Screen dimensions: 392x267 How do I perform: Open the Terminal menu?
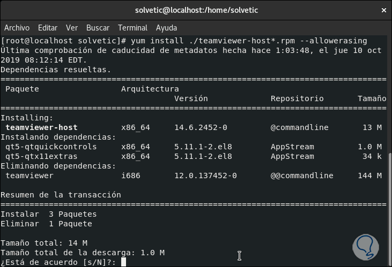[x=132, y=28]
